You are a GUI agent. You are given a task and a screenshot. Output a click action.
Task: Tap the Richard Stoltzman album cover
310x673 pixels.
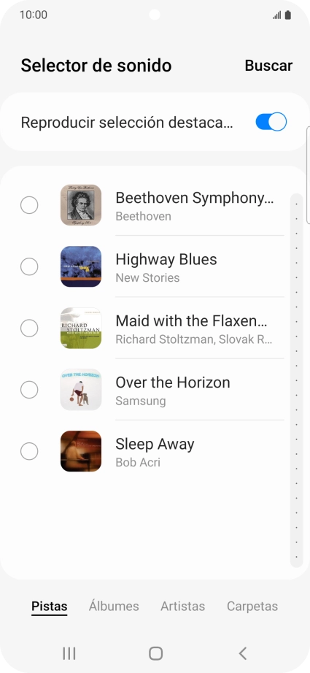click(x=81, y=328)
